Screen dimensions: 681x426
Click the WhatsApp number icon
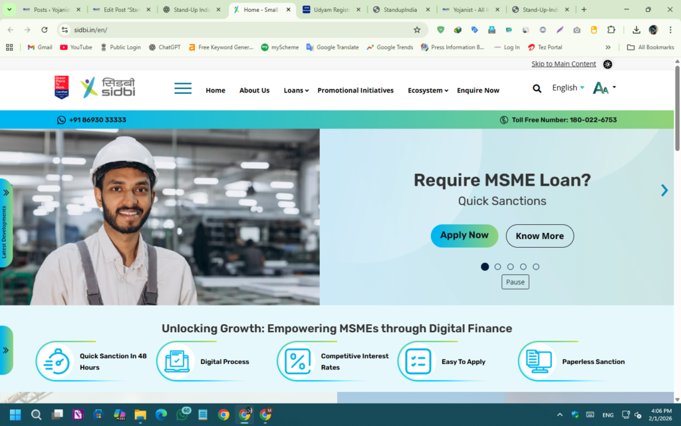click(x=62, y=120)
